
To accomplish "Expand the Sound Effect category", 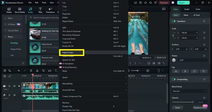I will 6,30.
